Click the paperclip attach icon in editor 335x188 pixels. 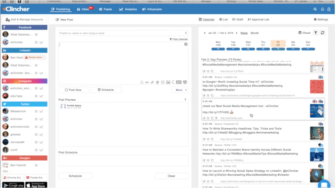[x=152, y=82]
